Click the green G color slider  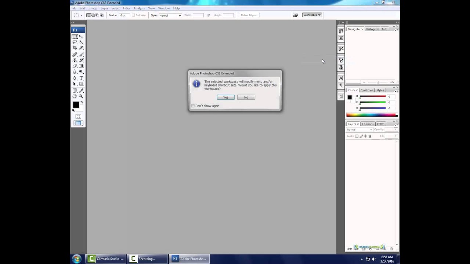(372, 102)
